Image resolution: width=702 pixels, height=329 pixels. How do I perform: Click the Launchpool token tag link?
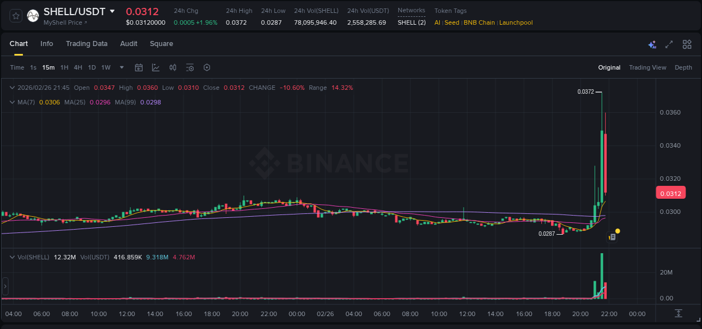516,22
